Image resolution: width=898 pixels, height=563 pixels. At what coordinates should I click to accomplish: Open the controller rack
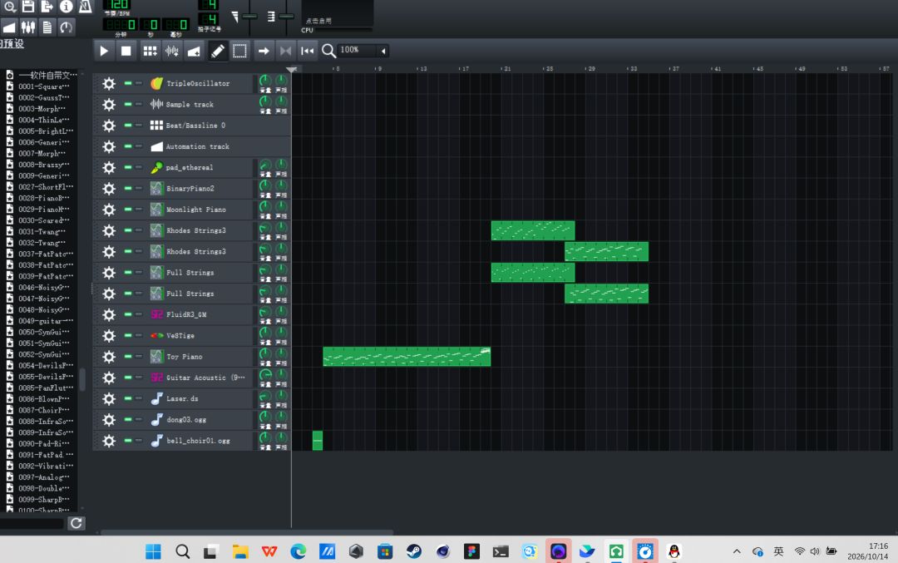pyautogui.click(x=67, y=27)
